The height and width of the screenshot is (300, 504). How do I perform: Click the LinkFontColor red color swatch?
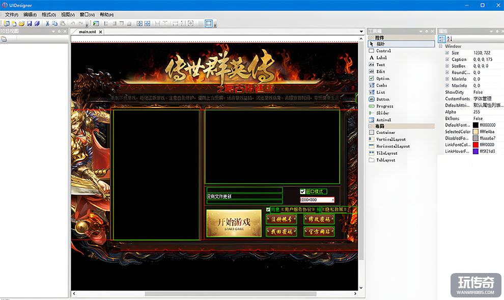(475, 145)
